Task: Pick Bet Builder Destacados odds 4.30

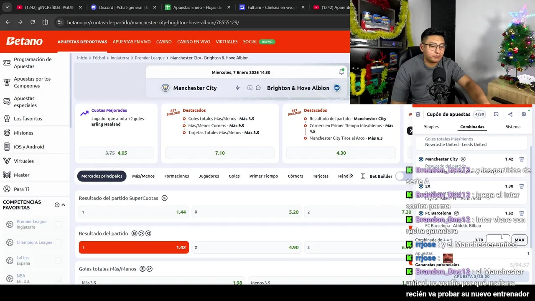Action: 341,153
